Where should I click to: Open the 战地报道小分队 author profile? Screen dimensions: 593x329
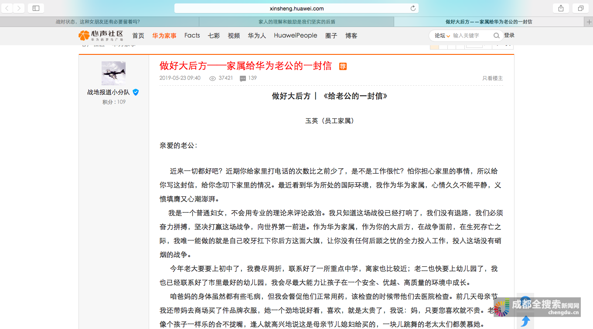(108, 92)
